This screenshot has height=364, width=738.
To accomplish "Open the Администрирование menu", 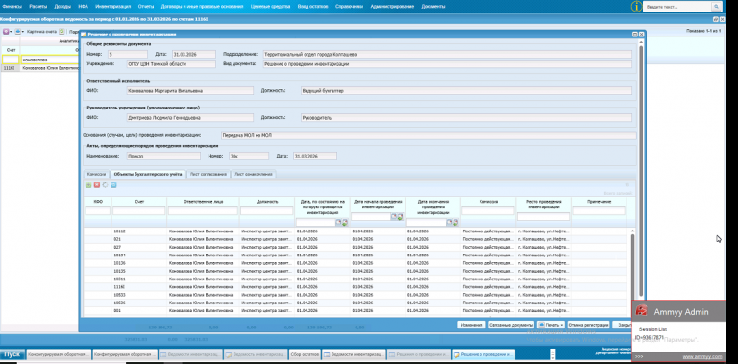I will pyautogui.click(x=392, y=7).
